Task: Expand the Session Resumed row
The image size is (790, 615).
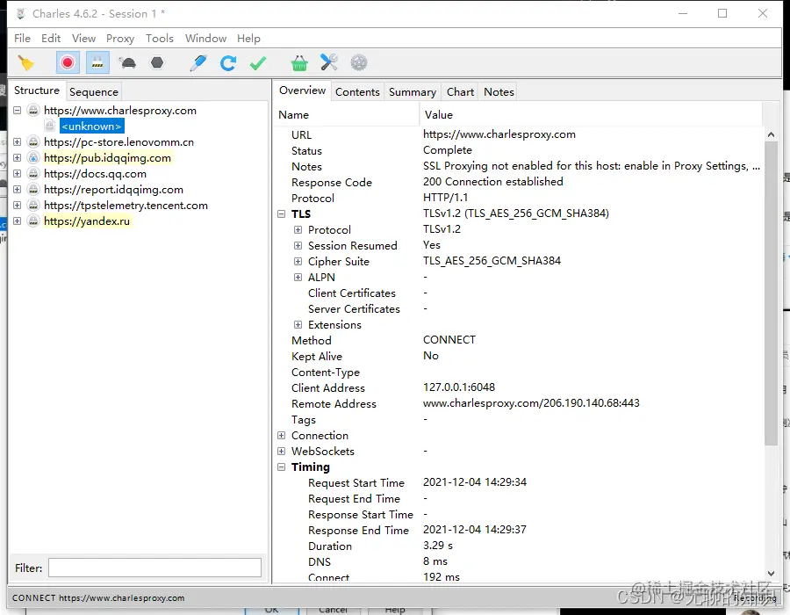Action: [298, 245]
